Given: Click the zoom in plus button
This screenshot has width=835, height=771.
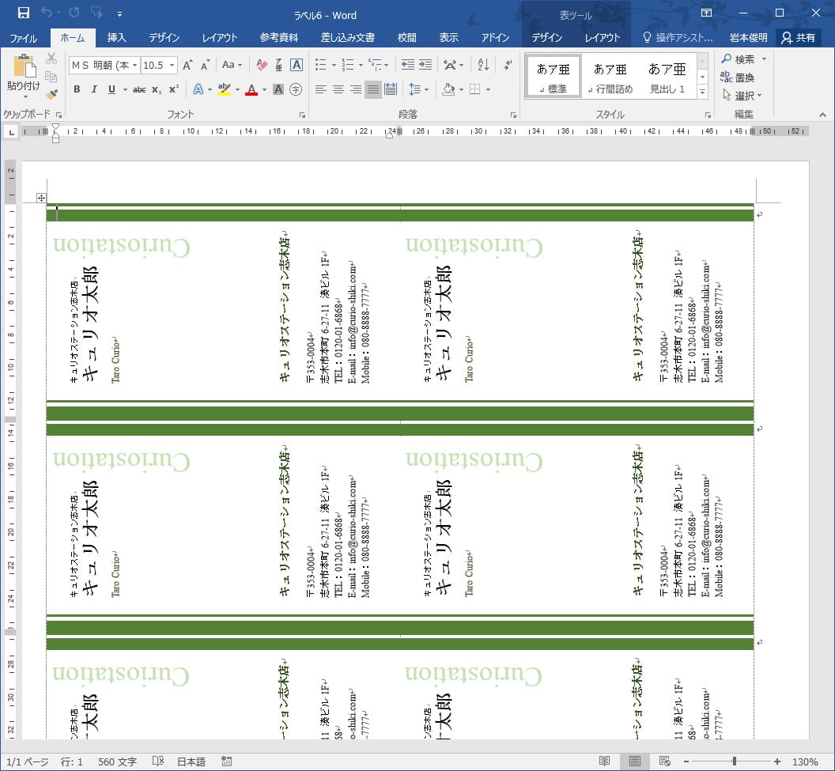Looking at the screenshot, I should tap(777, 762).
